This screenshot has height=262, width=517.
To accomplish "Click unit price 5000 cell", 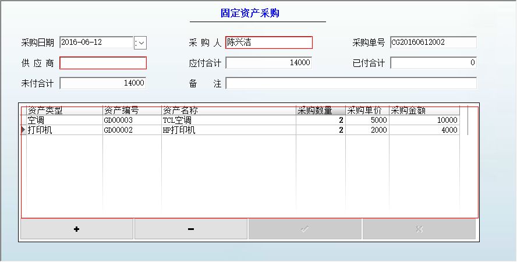I will [x=367, y=120].
